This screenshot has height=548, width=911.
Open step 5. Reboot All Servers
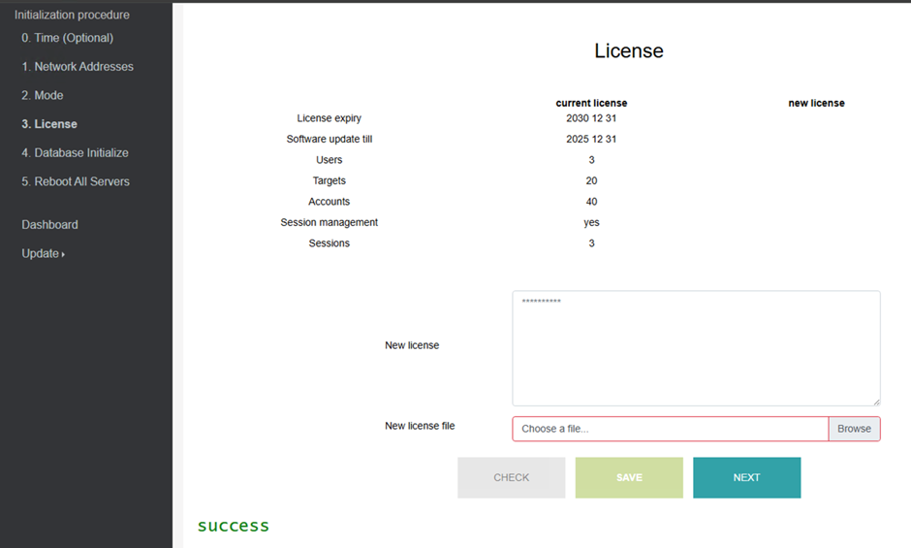(x=76, y=181)
